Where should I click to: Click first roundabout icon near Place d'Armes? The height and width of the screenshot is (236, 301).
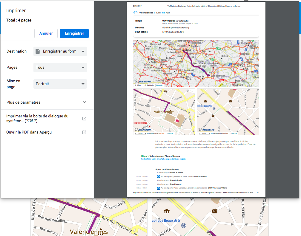click(159, 177)
